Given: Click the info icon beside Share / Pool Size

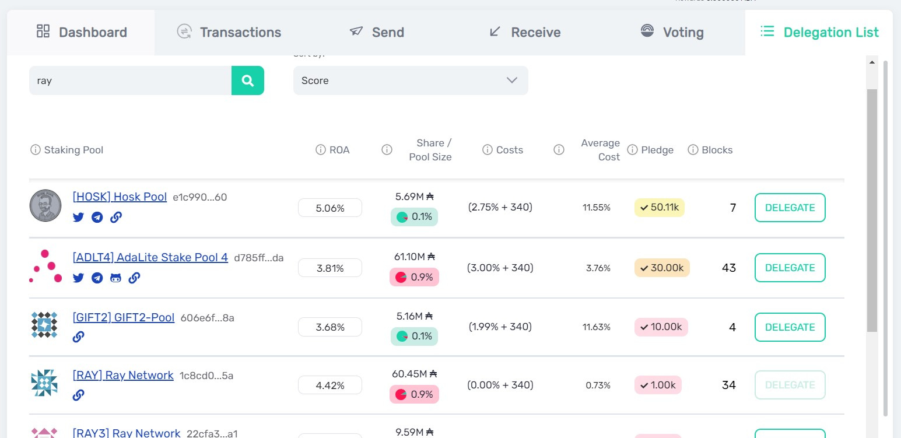Looking at the screenshot, I should 387,150.
